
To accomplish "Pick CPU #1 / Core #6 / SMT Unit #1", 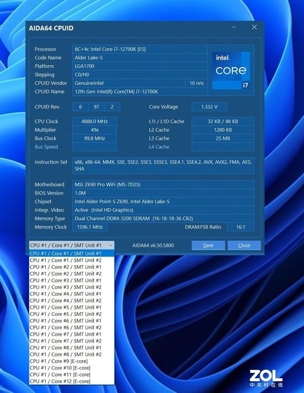I will tap(72, 321).
